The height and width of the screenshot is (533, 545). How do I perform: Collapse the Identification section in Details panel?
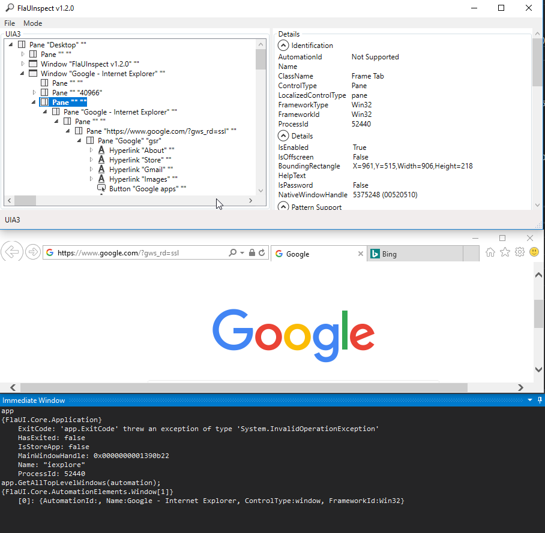[283, 45]
